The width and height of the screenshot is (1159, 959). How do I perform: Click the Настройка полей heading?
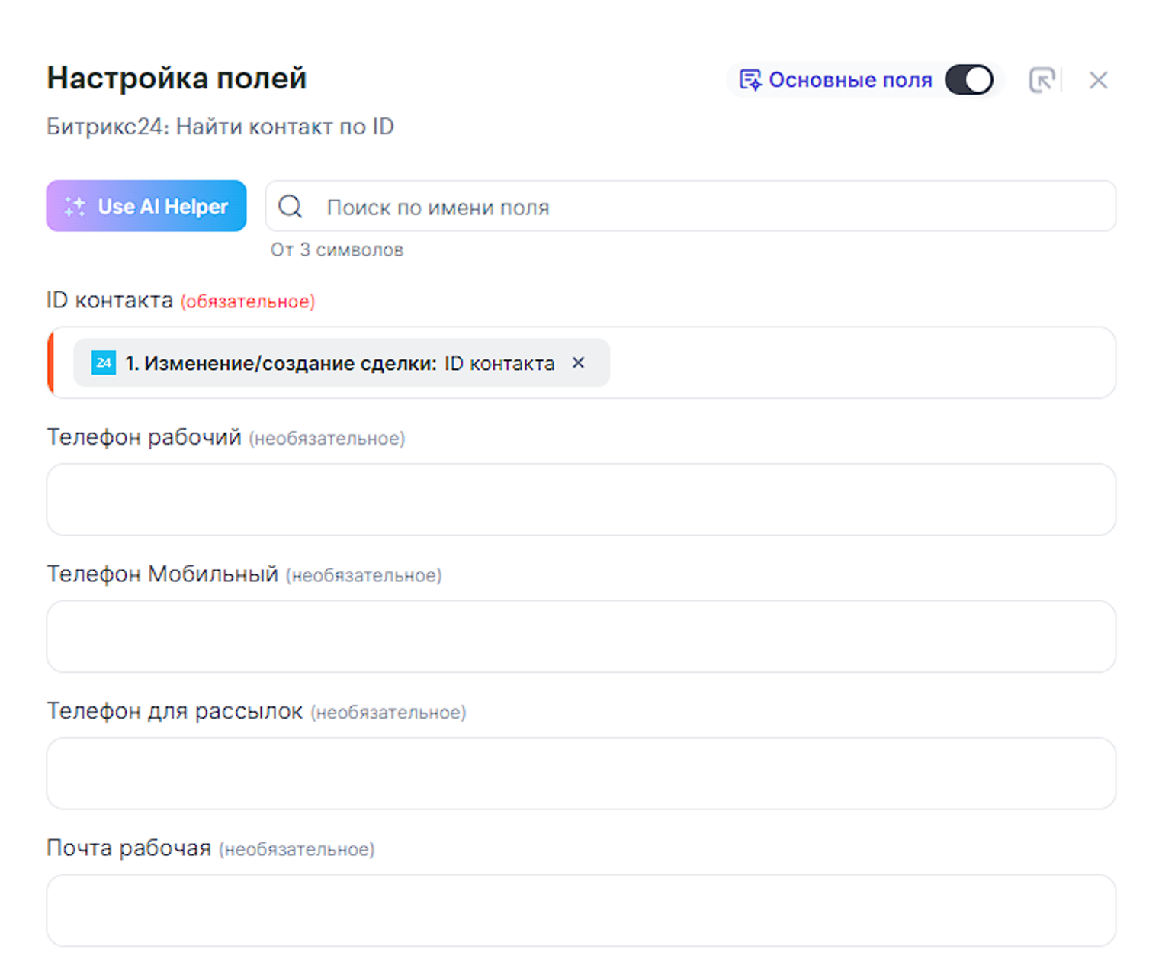[x=177, y=79]
